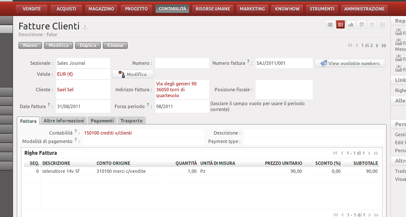Screen dimensions: 406x217
Task: Open the Marketing menu
Action: point(252,9)
